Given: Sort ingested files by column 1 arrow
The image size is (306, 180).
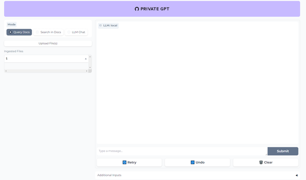Looking at the screenshot, I should pyautogui.click(x=86, y=59).
